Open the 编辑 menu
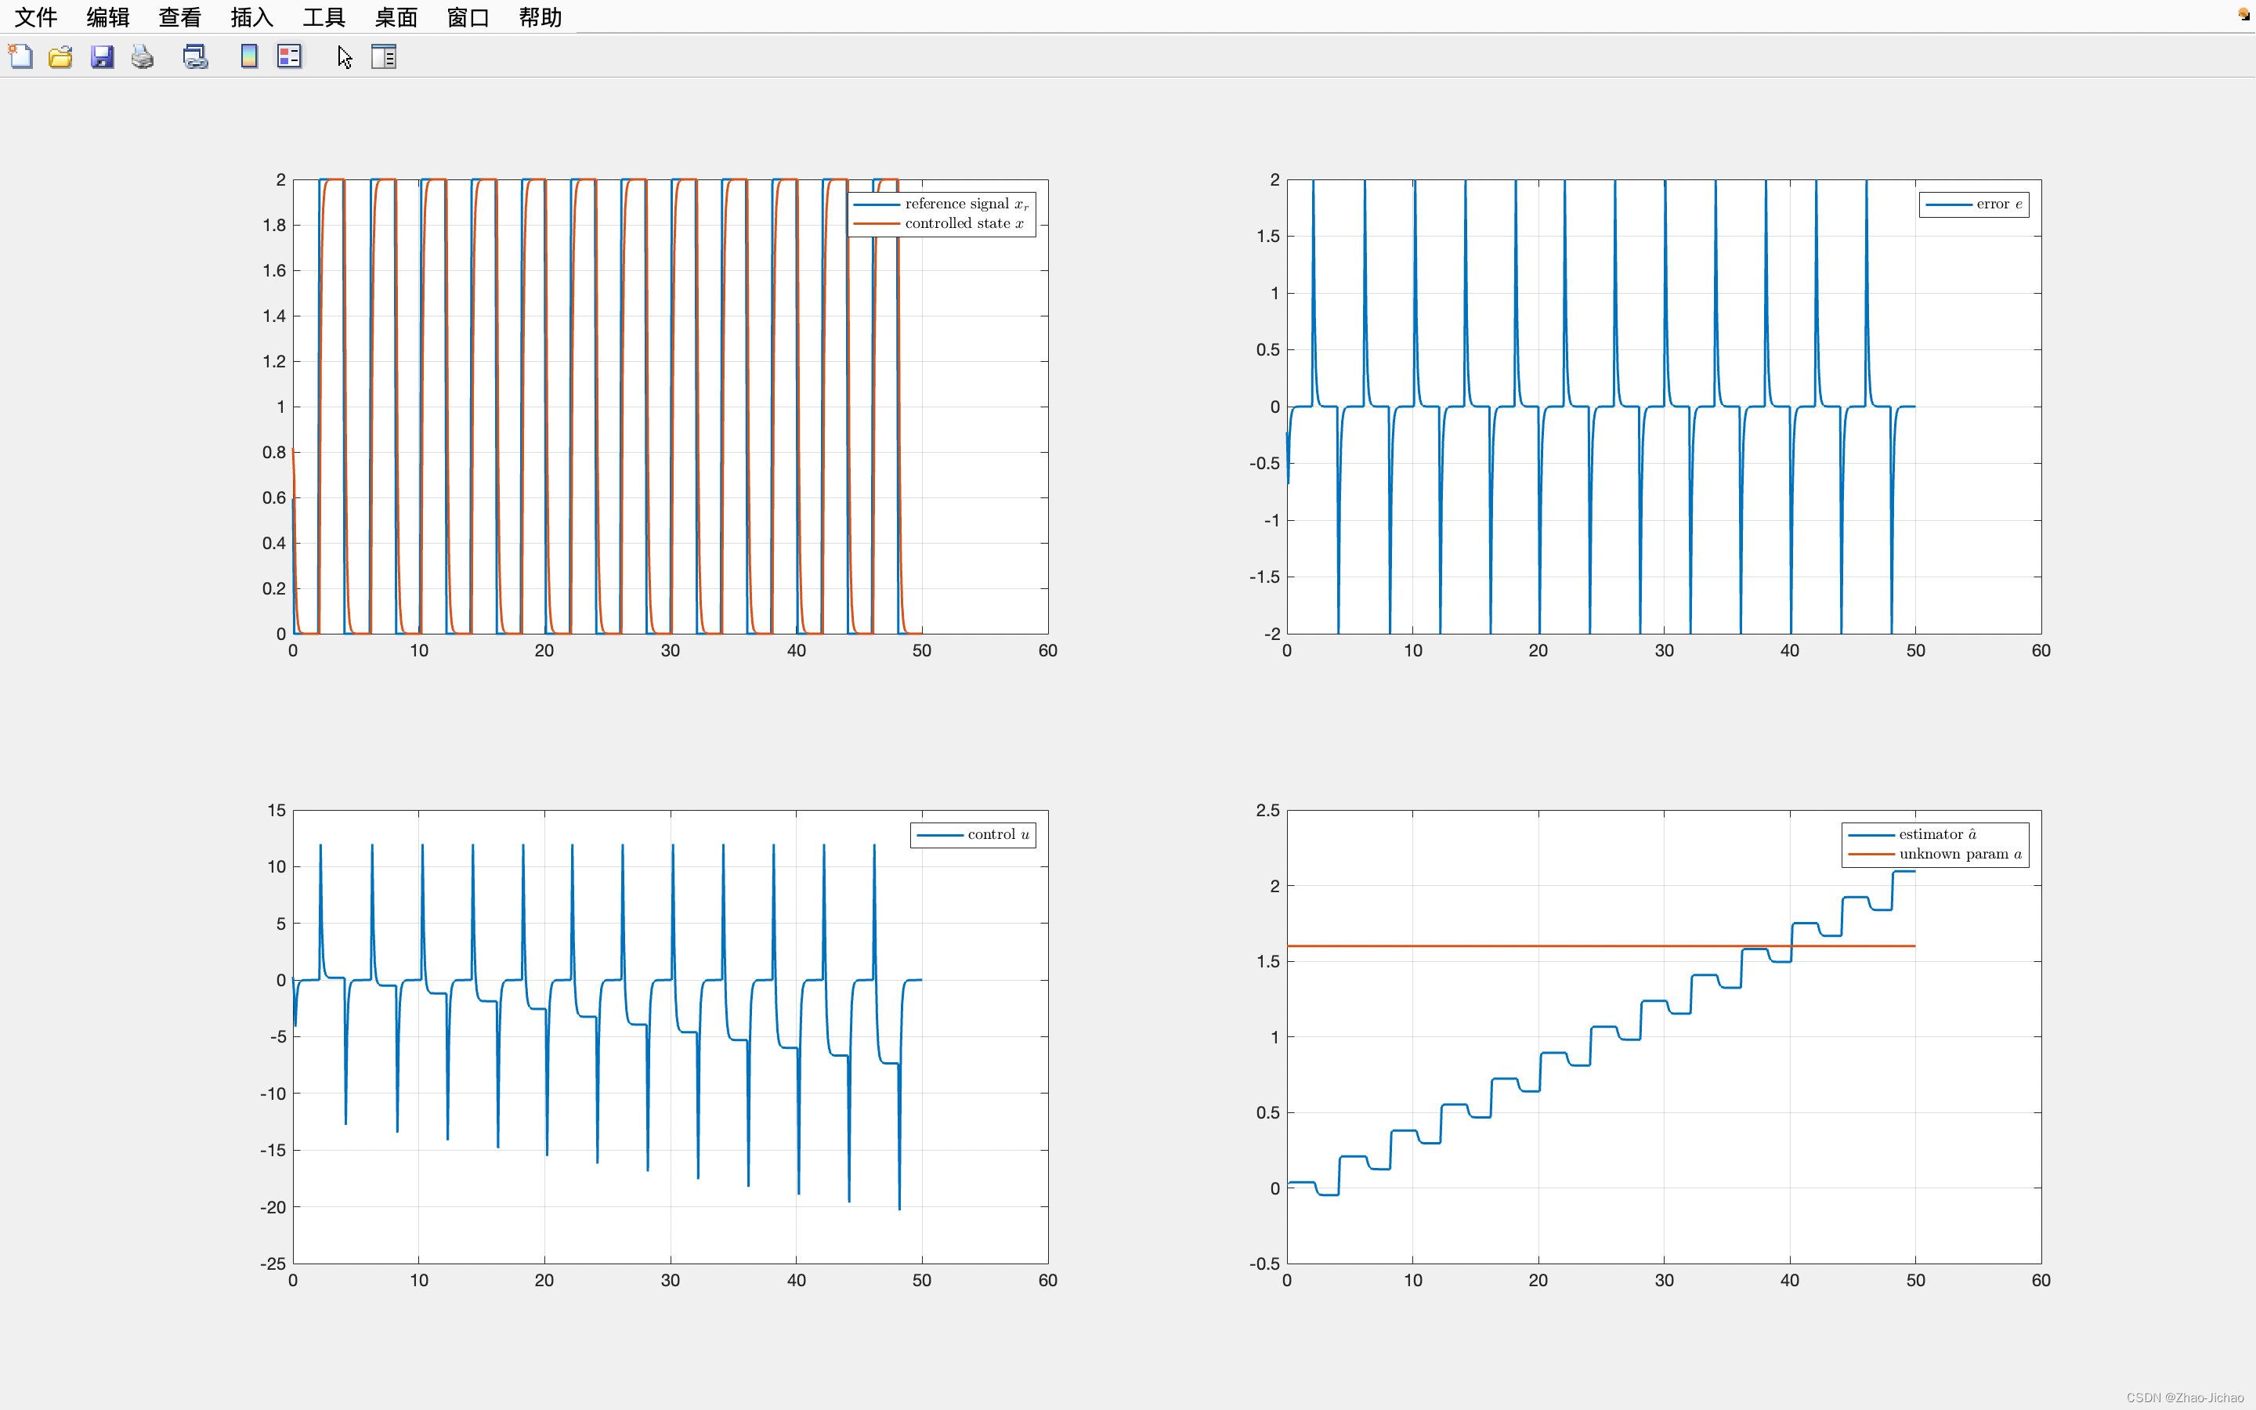This screenshot has width=2256, height=1410. pyautogui.click(x=108, y=16)
